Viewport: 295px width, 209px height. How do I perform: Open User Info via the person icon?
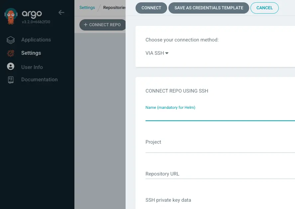pyautogui.click(x=10, y=67)
